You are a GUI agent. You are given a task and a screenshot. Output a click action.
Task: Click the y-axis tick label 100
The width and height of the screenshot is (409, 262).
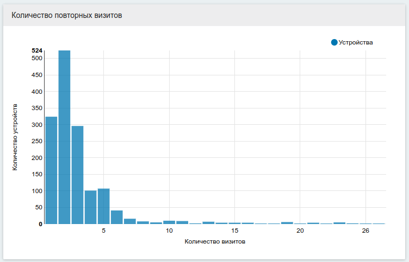37,191
